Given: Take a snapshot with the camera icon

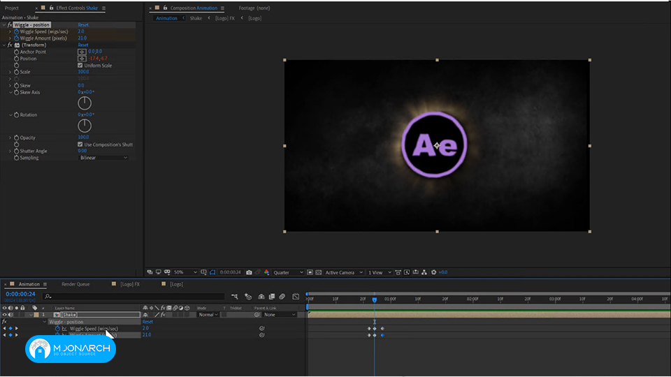Looking at the screenshot, I should point(249,272).
